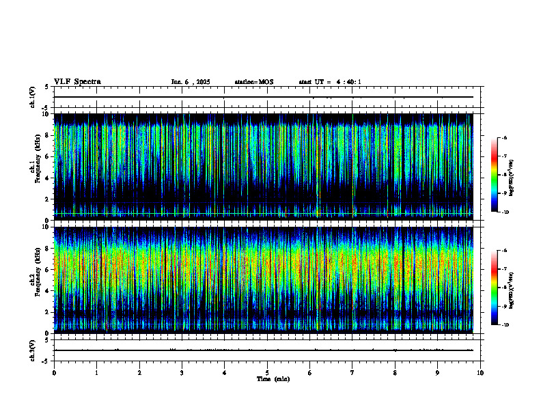Click inside the ch.1 spectrogram plot
Viewport: 541px width, 418px height.
tap(264, 167)
